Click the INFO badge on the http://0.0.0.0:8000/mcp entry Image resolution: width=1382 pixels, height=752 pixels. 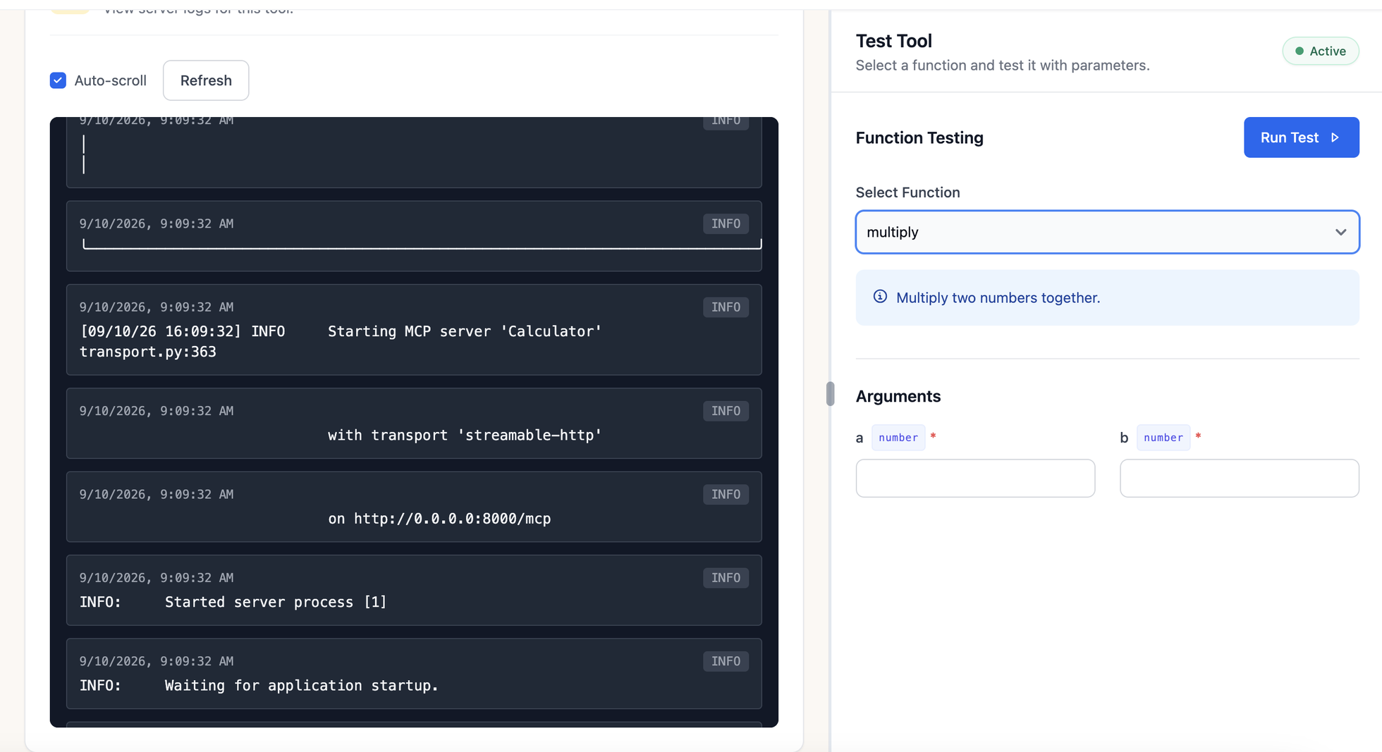pos(726,495)
